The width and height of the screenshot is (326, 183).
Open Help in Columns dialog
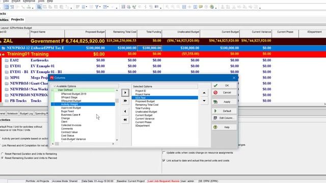click(x=224, y=127)
